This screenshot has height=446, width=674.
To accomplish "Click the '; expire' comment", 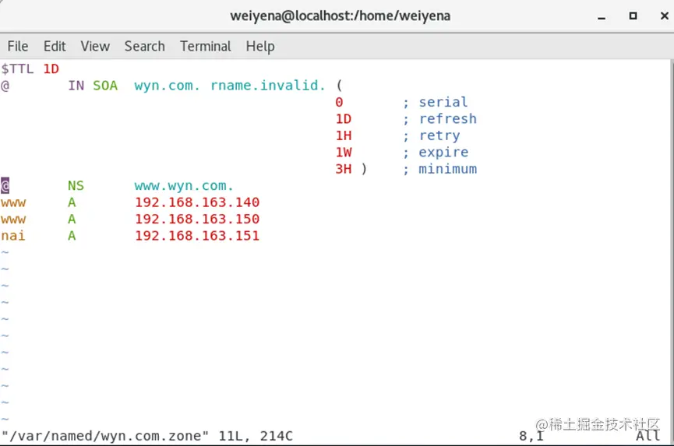I will click(x=436, y=153).
